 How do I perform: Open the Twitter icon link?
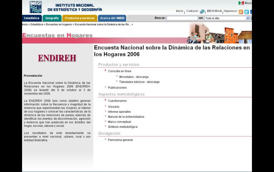coord(247,12)
